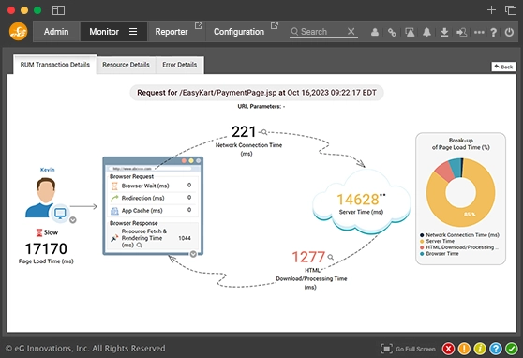
Task: Click the desktop monitor icon on Kevin's avatar
Action: (x=60, y=213)
